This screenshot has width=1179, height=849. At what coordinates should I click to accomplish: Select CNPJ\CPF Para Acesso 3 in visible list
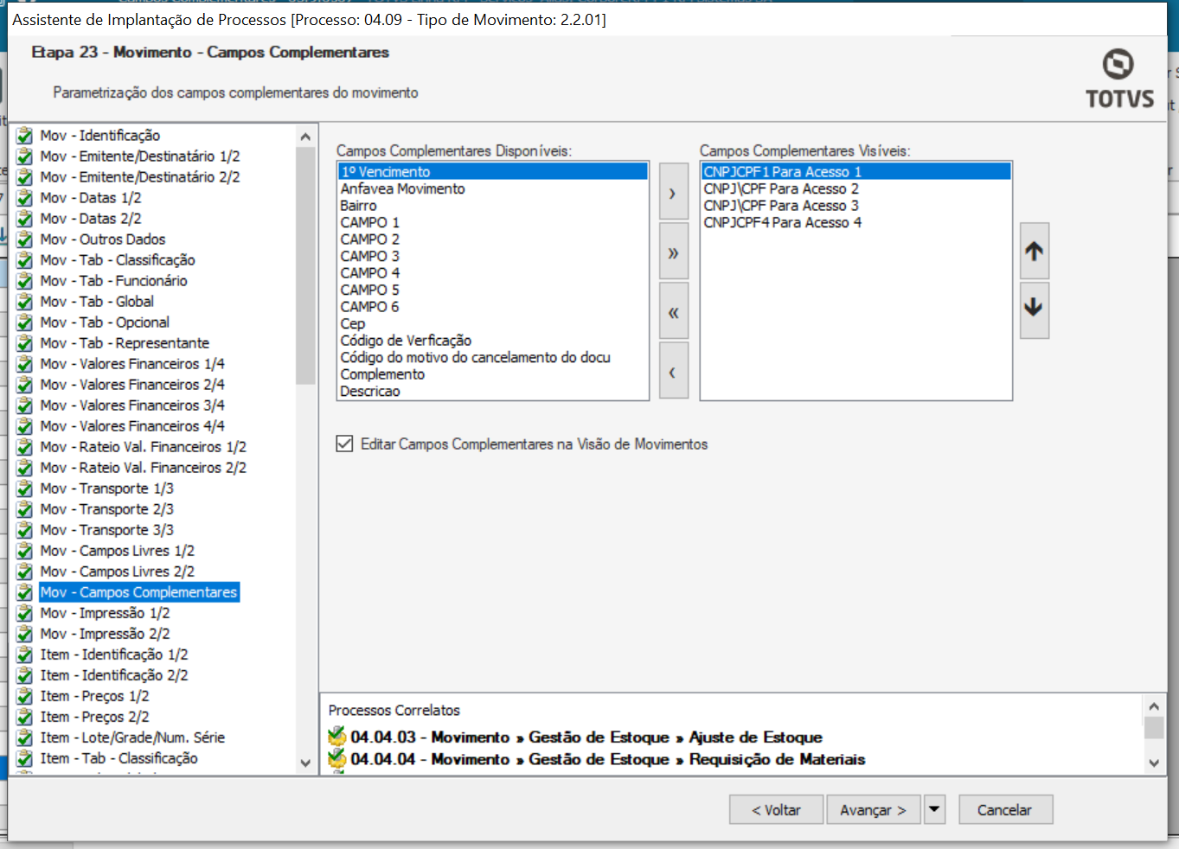[780, 206]
